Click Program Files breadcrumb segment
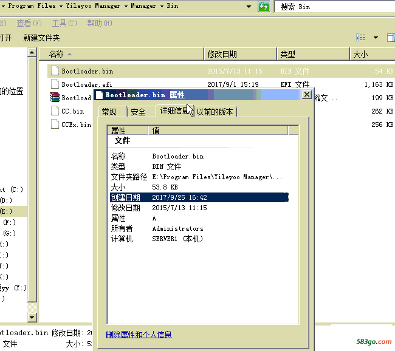 [32, 6]
